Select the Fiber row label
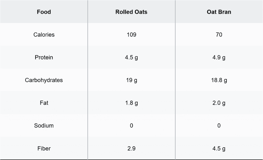The image size is (263, 160). tap(44, 149)
